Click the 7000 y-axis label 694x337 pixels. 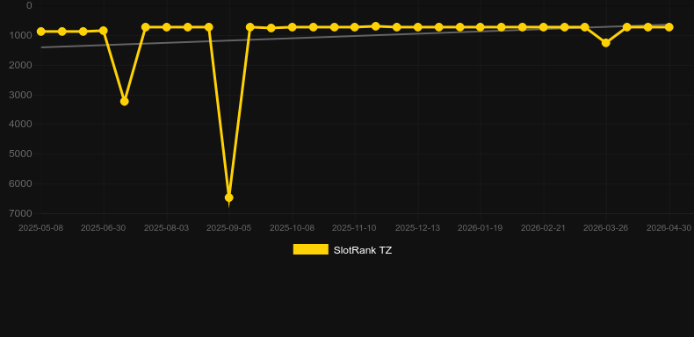[20, 213]
